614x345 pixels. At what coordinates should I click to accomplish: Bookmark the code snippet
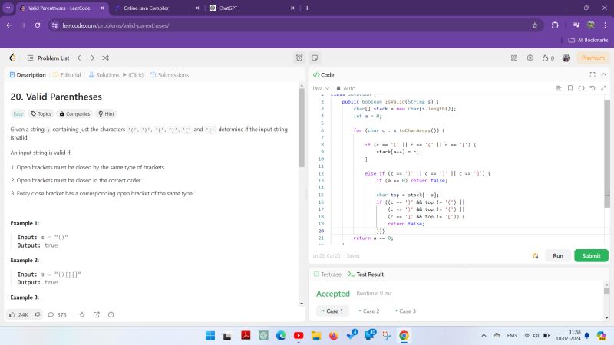click(570, 88)
